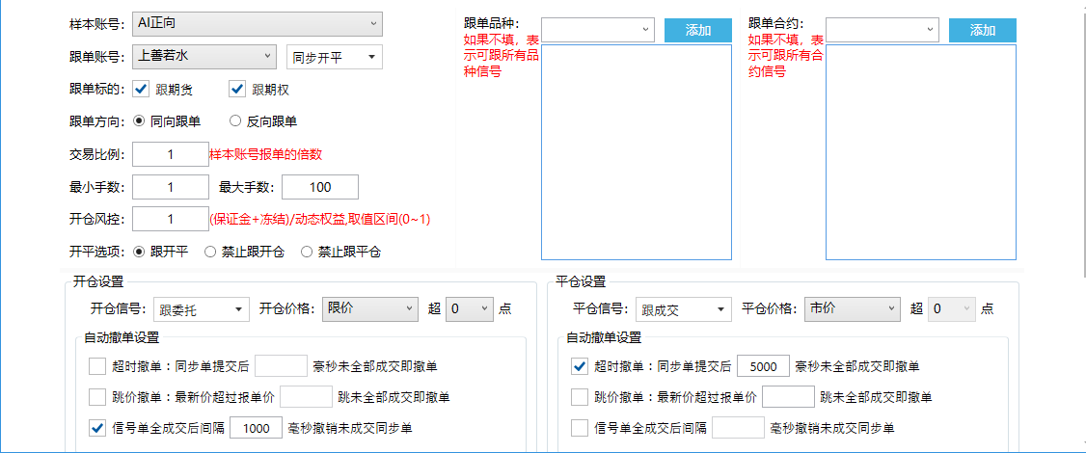
Task: Open the 跟单合约 combo box
Action: coord(882,30)
